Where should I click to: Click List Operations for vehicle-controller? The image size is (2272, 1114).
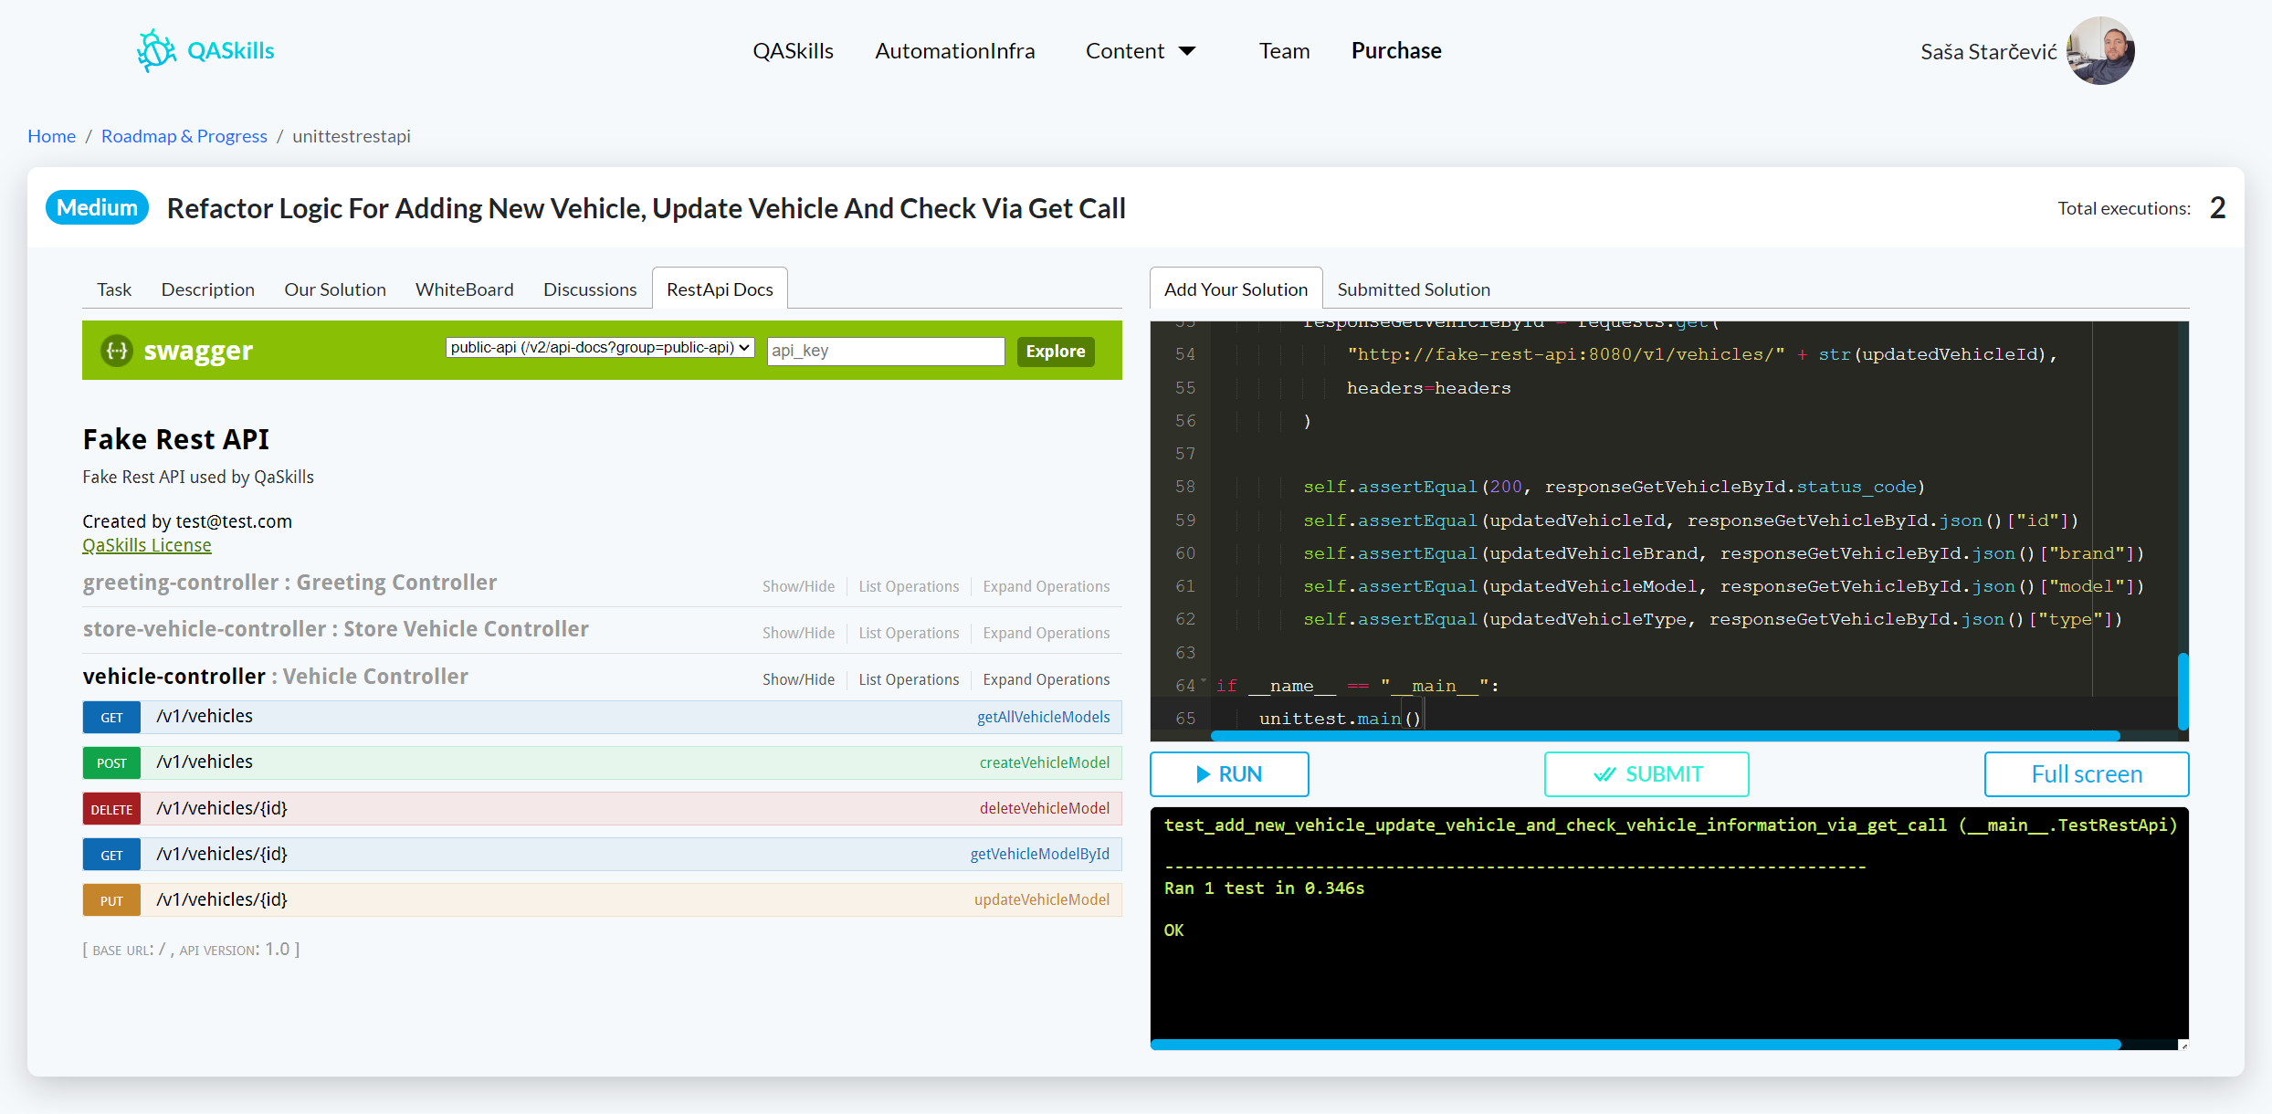point(909,679)
